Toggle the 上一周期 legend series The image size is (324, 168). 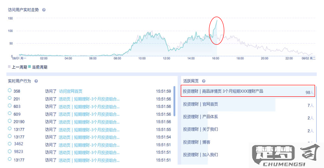point(17,67)
